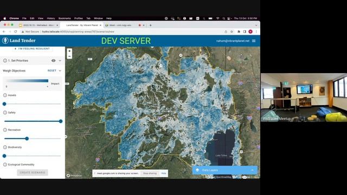Open the Wellrailed Meetup video tile
347x195 pixels.
click(304, 97)
